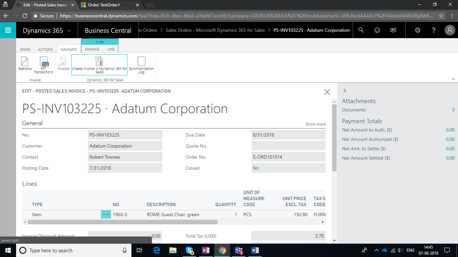This screenshot has height=257, width=458.
Task: Open the Synchronization Log
Action: tap(141, 65)
